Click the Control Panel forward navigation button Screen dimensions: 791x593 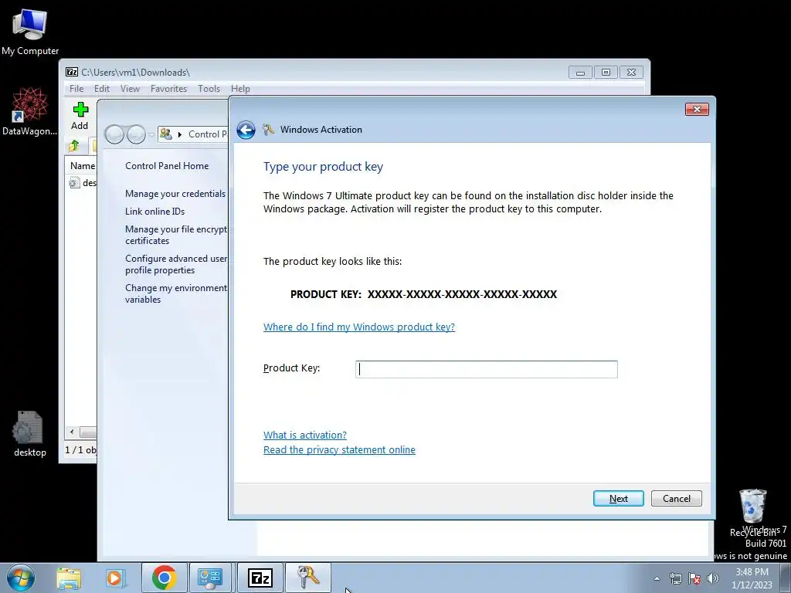(136, 134)
